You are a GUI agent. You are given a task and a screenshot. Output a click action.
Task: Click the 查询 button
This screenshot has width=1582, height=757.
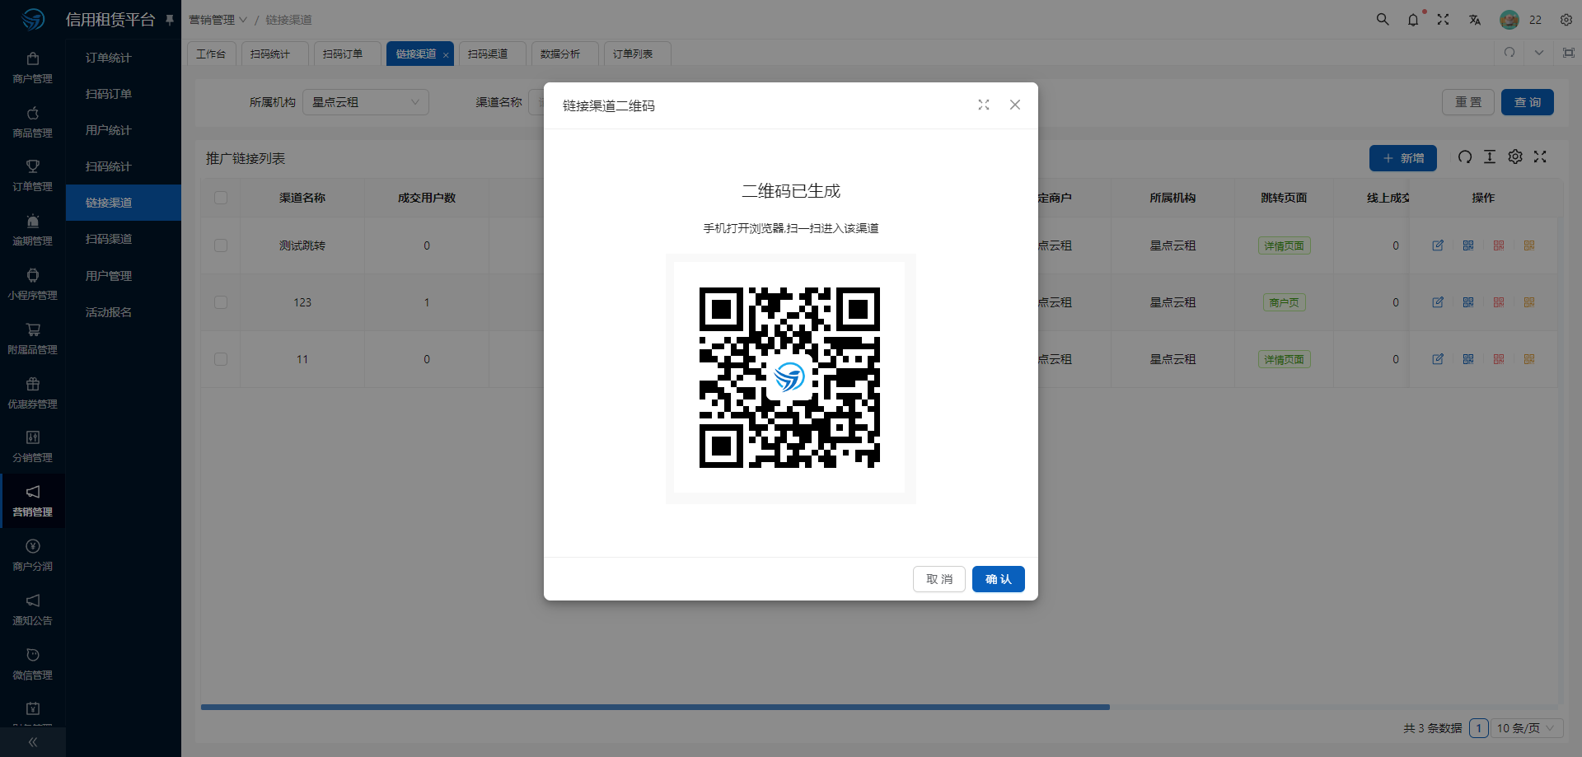coord(1527,102)
